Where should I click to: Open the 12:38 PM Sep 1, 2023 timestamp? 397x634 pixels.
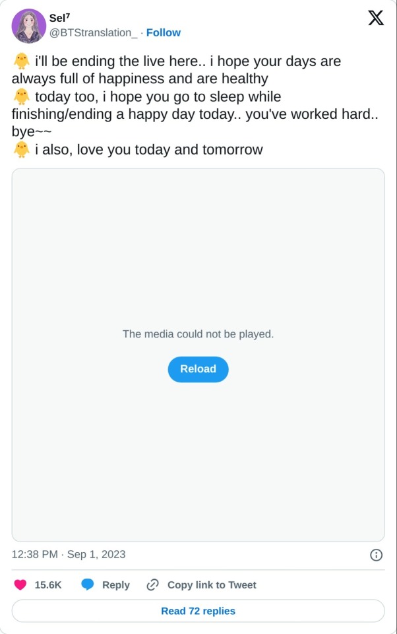[x=69, y=554]
